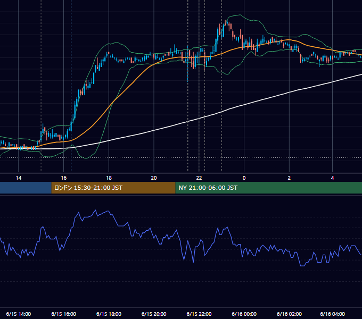
Task: Click the ロンドン 15:30-21:00 JST session bar
Action: (113, 188)
